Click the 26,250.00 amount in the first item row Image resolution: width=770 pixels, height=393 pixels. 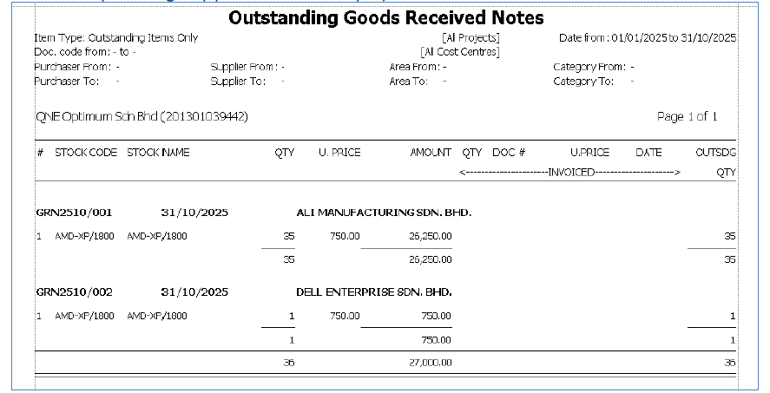pyautogui.click(x=431, y=235)
